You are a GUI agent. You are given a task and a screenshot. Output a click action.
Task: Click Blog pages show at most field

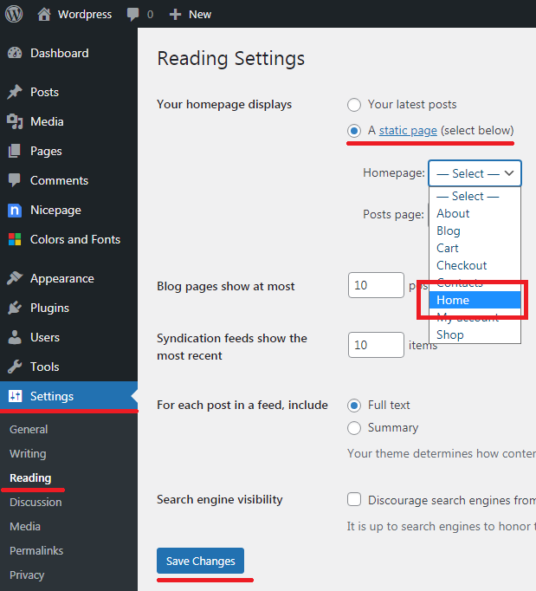coord(376,285)
